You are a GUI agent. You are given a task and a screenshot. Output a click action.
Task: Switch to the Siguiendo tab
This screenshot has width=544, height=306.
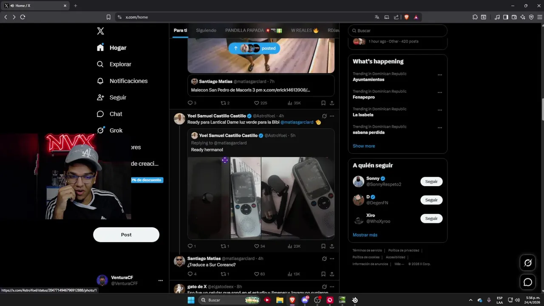pos(206,31)
